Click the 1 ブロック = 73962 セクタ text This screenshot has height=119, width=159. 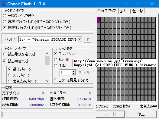coord(113,106)
